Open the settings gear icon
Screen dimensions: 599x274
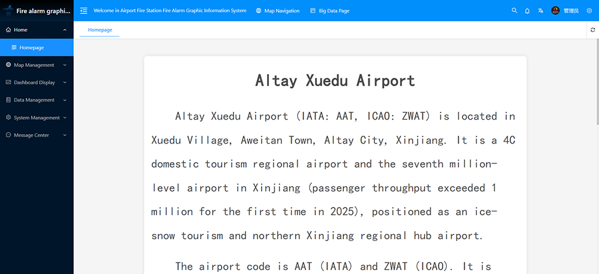[x=589, y=11]
